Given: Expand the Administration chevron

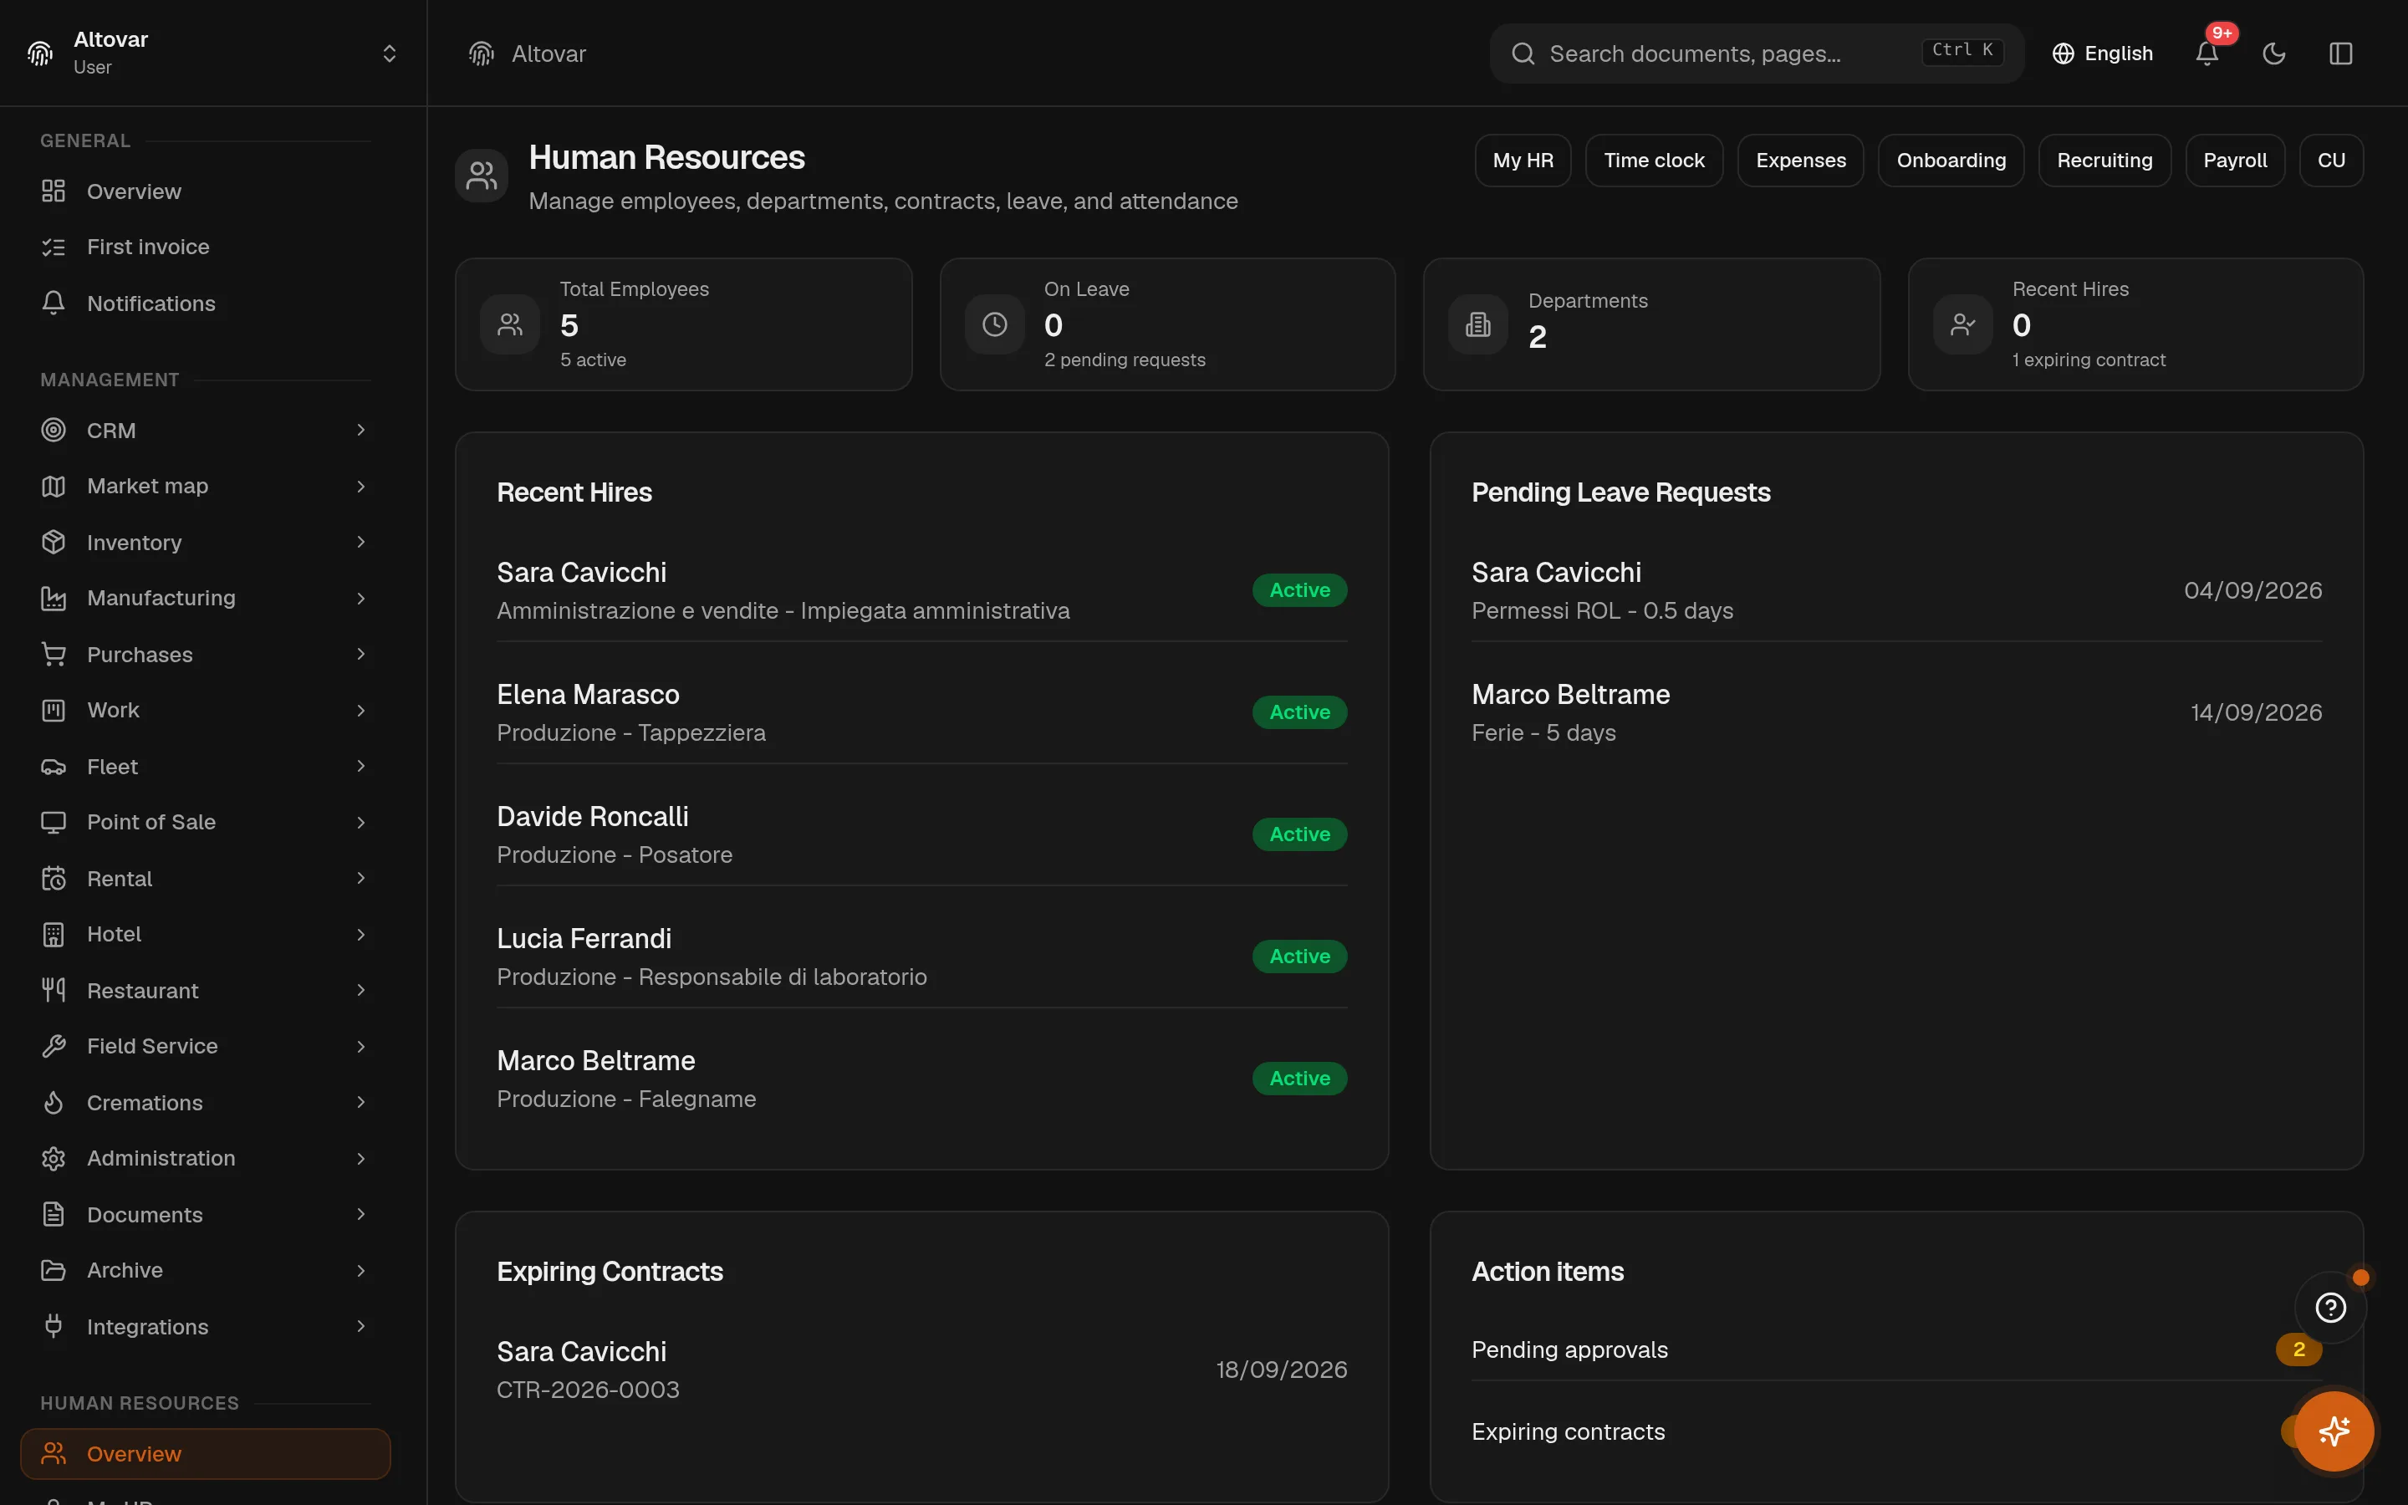Looking at the screenshot, I should coord(361,1159).
